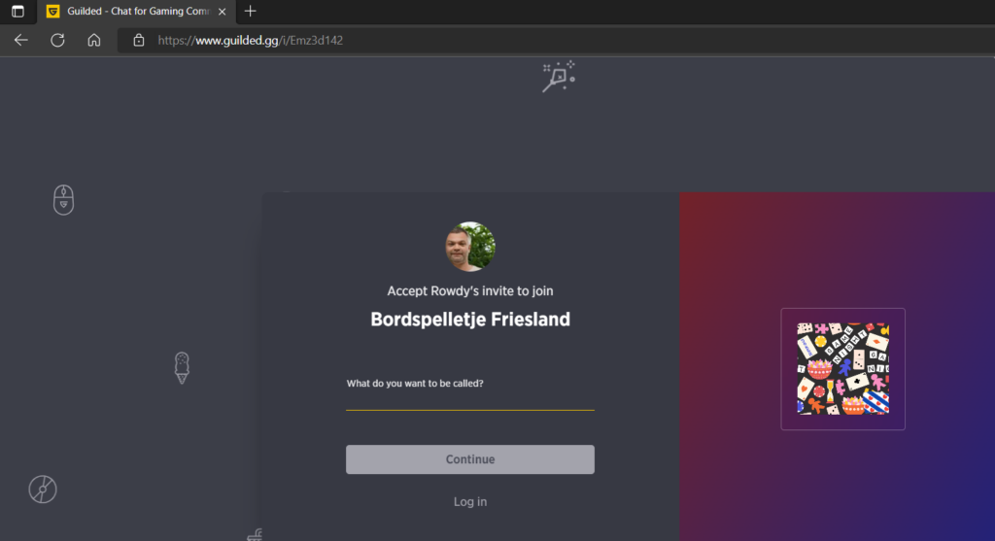Click Rowdy's profile avatar
This screenshot has height=541, width=995.
tap(470, 247)
